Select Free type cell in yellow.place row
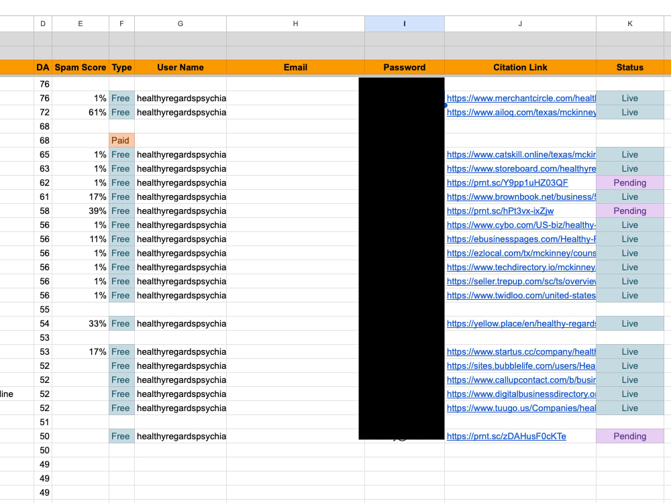Image resolution: width=671 pixels, height=503 pixels. pos(121,324)
